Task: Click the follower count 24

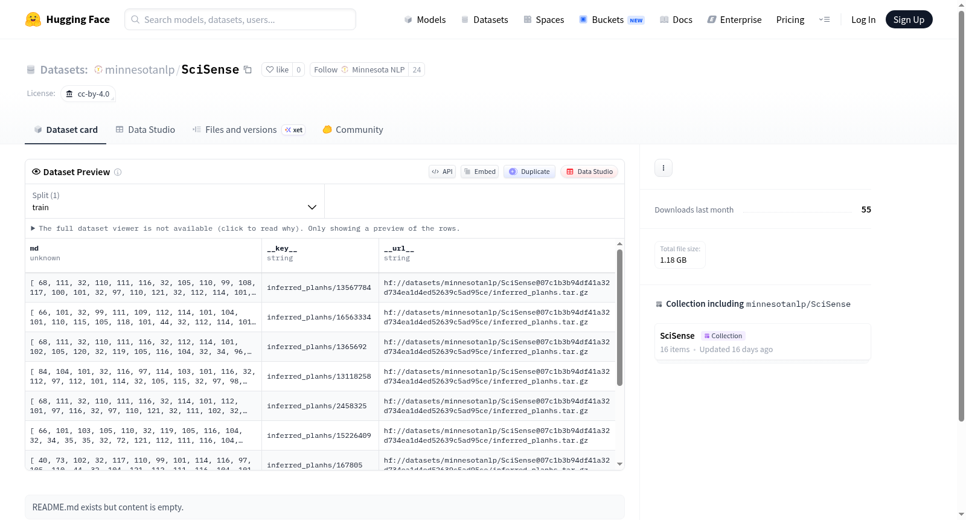Action: tap(417, 69)
